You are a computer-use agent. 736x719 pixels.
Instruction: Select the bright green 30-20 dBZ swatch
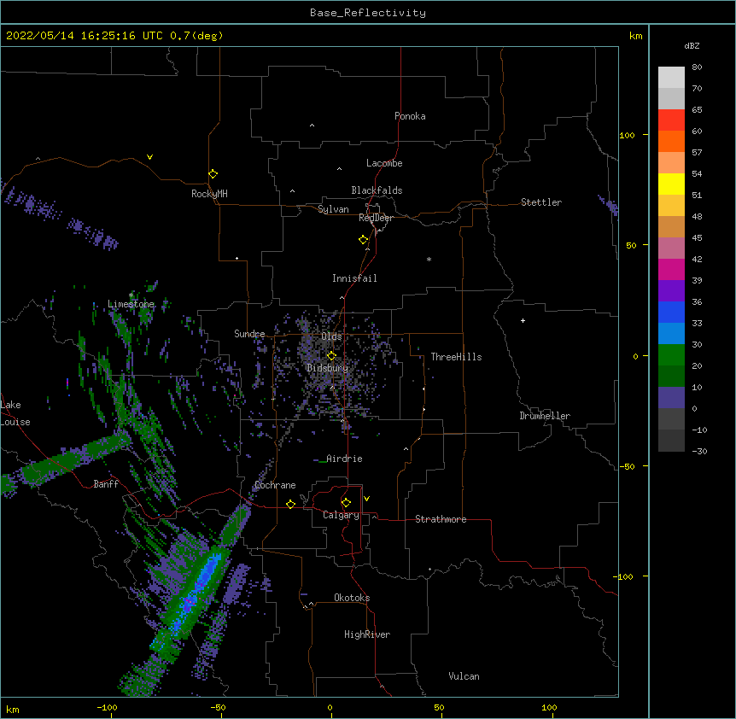(671, 355)
